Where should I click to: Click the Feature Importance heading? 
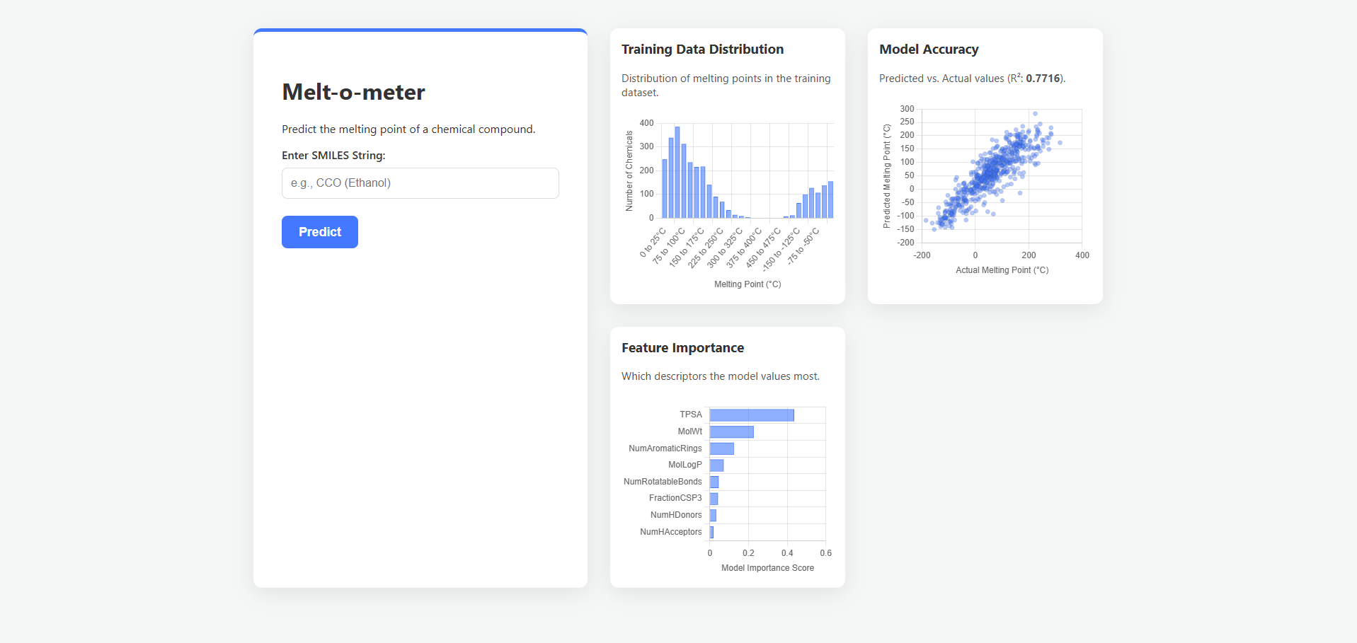pyautogui.click(x=682, y=348)
